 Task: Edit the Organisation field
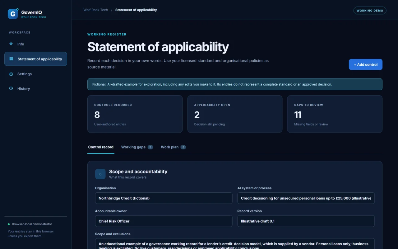click(x=164, y=198)
